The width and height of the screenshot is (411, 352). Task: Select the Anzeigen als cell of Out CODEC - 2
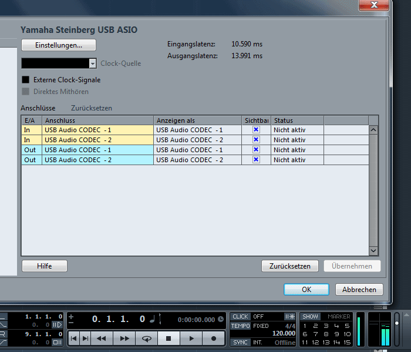point(197,160)
